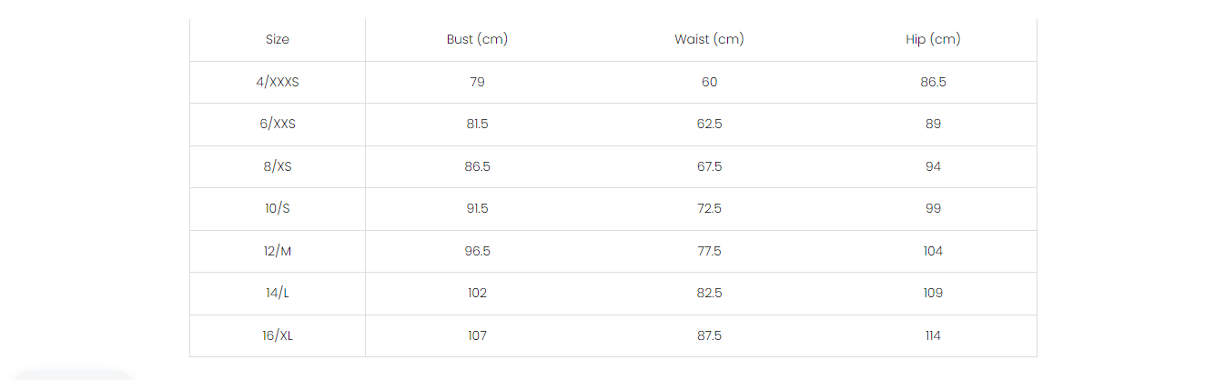Image resolution: width=1225 pixels, height=380 pixels.
Task: Click bust value 79 for 4/XXXS
Action: [x=477, y=82]
